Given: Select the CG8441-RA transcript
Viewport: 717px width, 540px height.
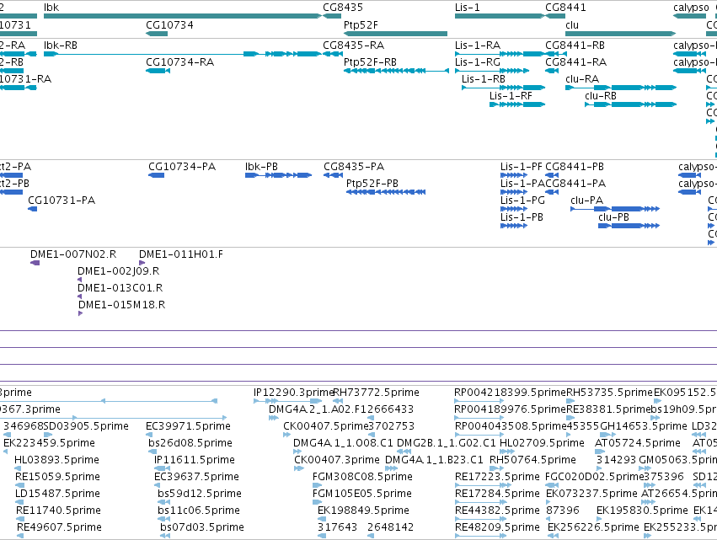Looking at the screenshot, I should 552,71.
